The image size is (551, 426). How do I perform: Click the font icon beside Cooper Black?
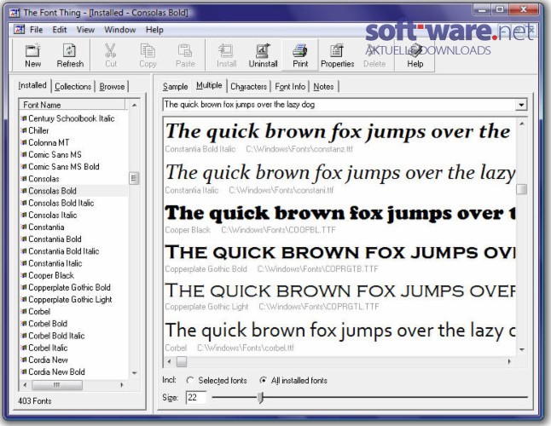[24, 275]
